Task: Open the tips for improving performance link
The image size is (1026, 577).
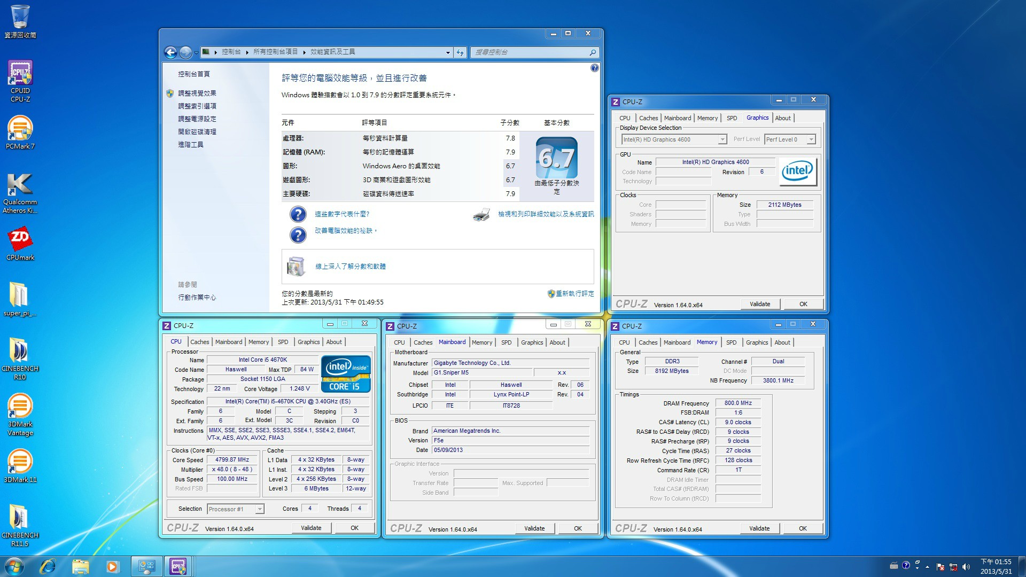Action: tap(346, 230)
